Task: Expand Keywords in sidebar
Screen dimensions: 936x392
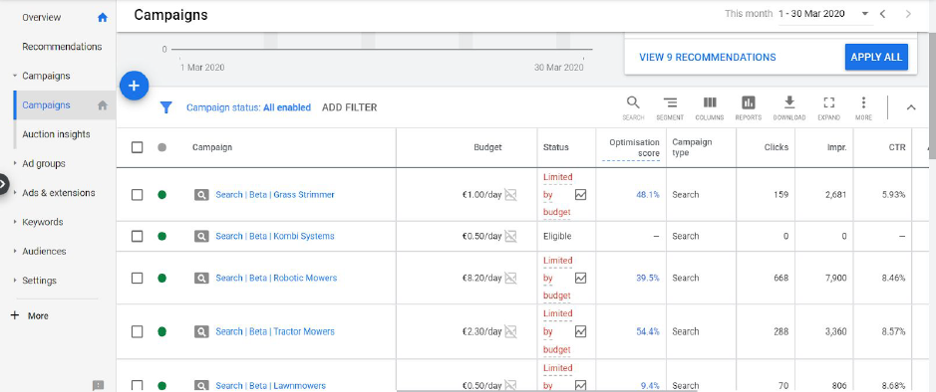Action: pos(14,222)
